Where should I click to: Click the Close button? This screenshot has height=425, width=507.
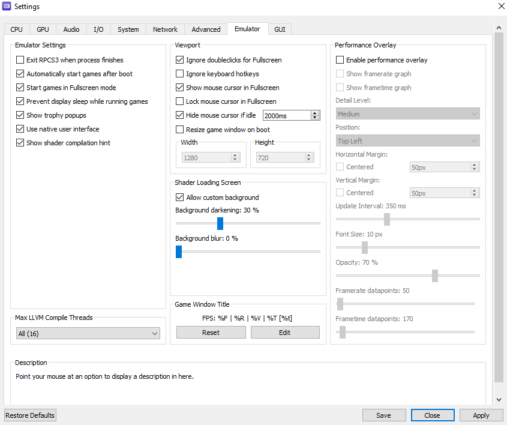coord(433,415)
